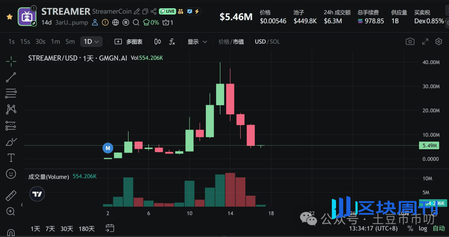Screen dimensions: 449x237
Task: Expand the 显示 display dropdown
Action: [197, 42]
